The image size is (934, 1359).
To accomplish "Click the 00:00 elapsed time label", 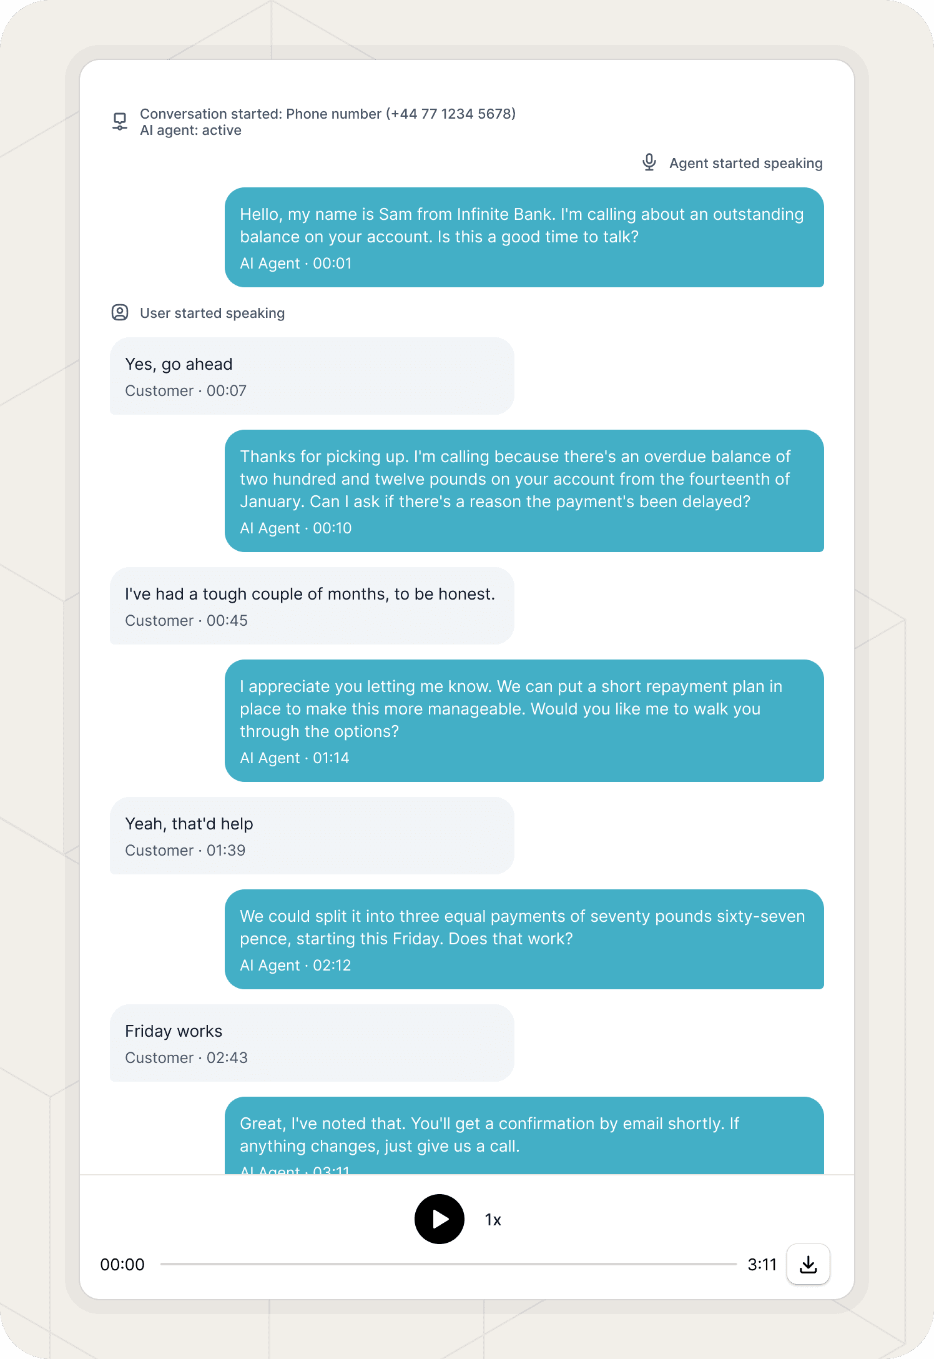I will click(122, 1265).
